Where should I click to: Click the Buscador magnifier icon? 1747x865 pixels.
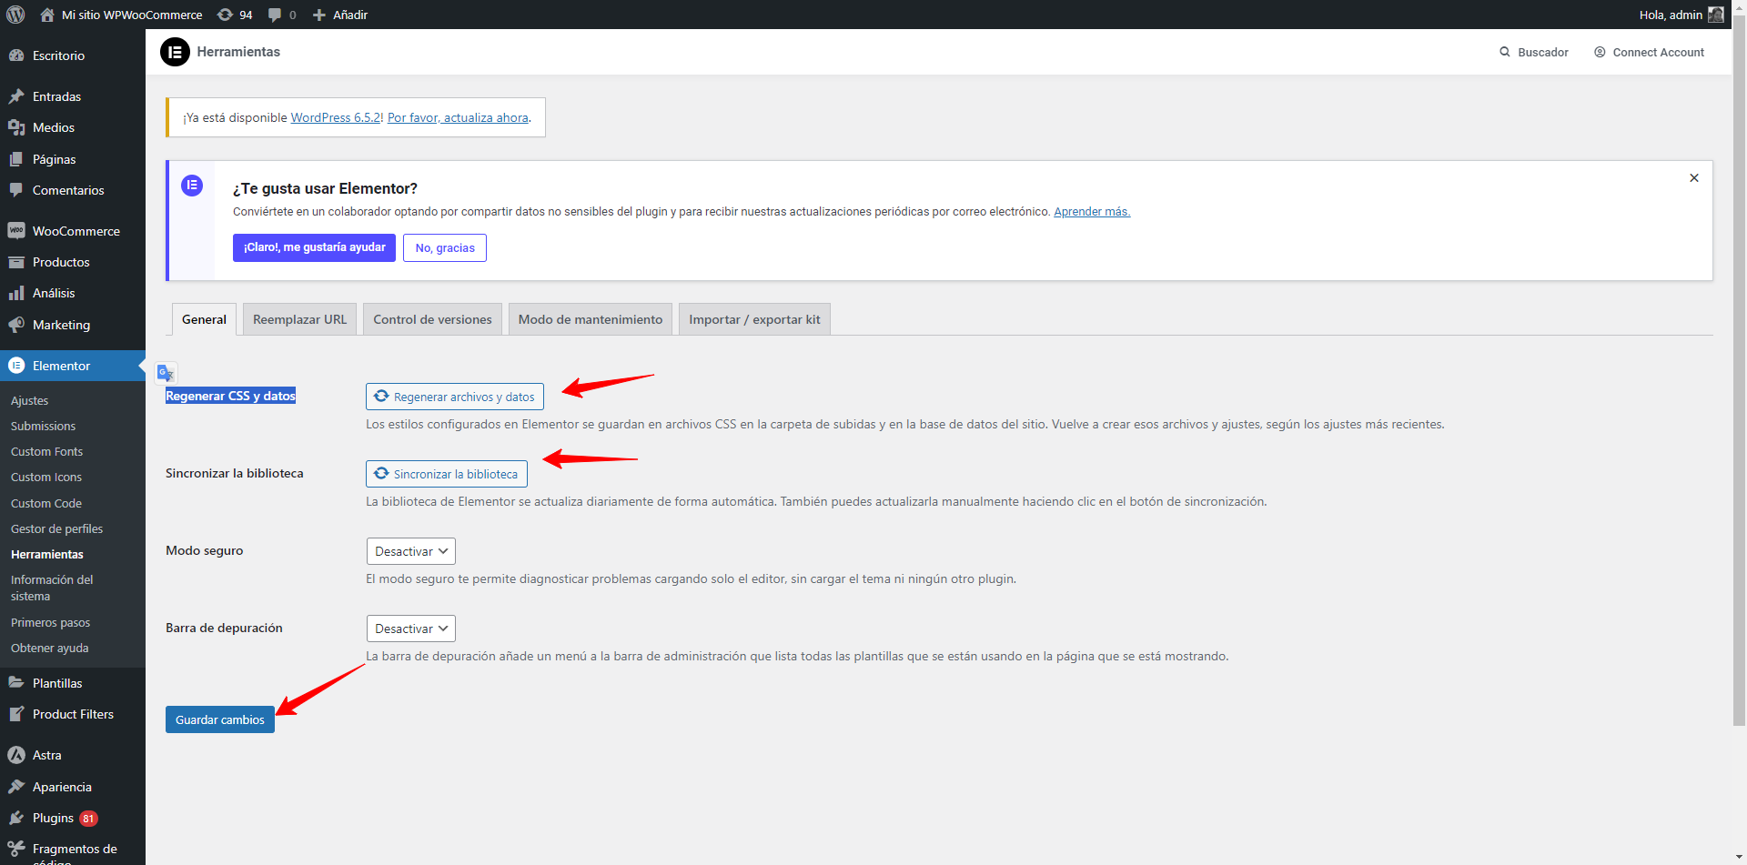point(1505,52)
